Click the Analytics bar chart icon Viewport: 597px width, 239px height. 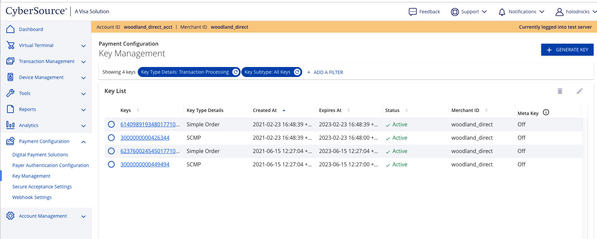(10, 125)
